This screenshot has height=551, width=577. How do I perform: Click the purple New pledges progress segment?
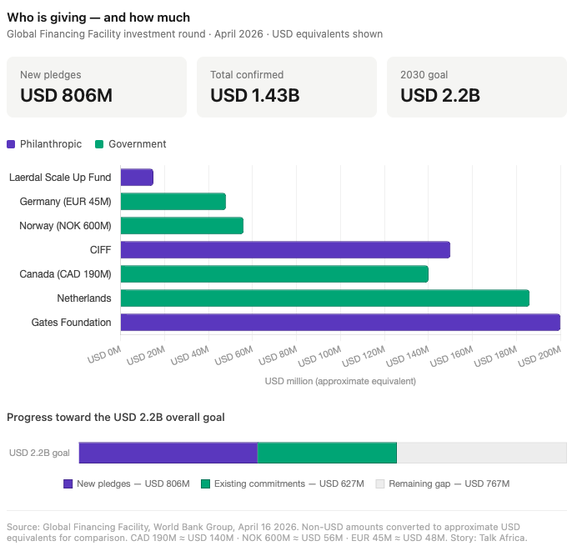[168, 453]
